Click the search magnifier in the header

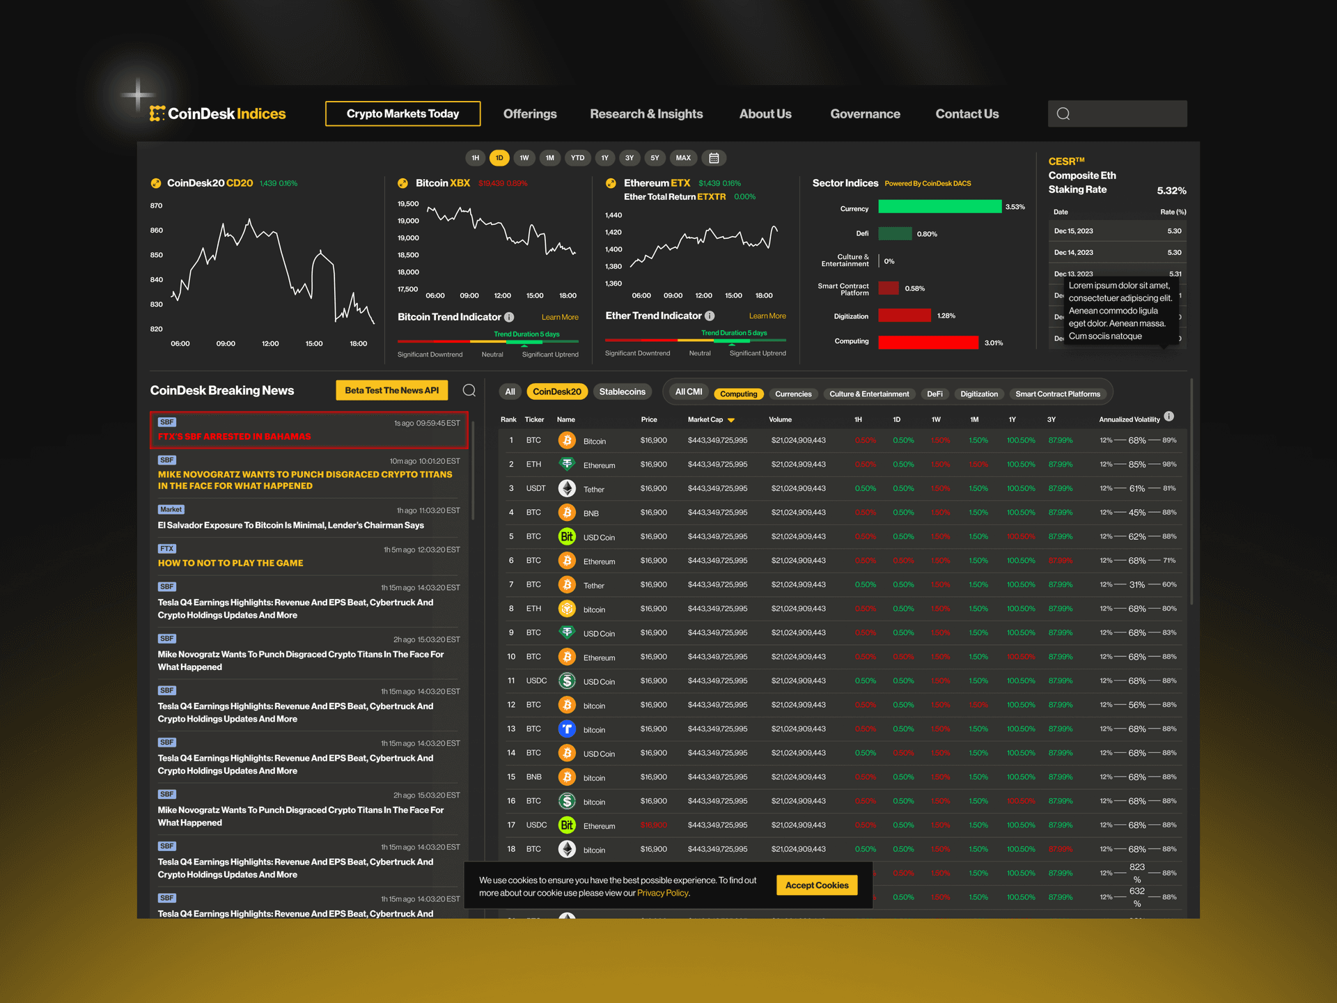[x=1063, y=114]
